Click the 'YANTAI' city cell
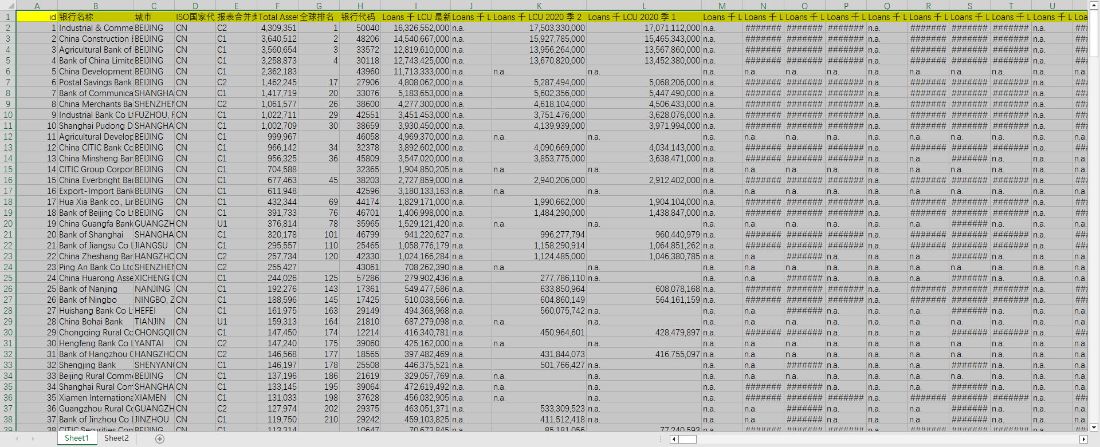 pyautogui.click(x=154, y=343)
